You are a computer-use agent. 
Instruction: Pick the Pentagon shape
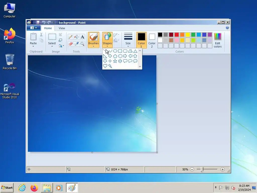pos(115,56)
